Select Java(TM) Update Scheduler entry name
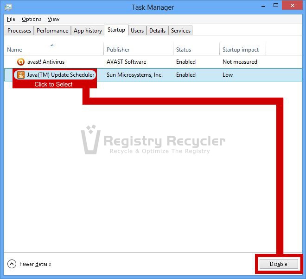Viewport: 306px width, 279px height. tap(61, 75)
